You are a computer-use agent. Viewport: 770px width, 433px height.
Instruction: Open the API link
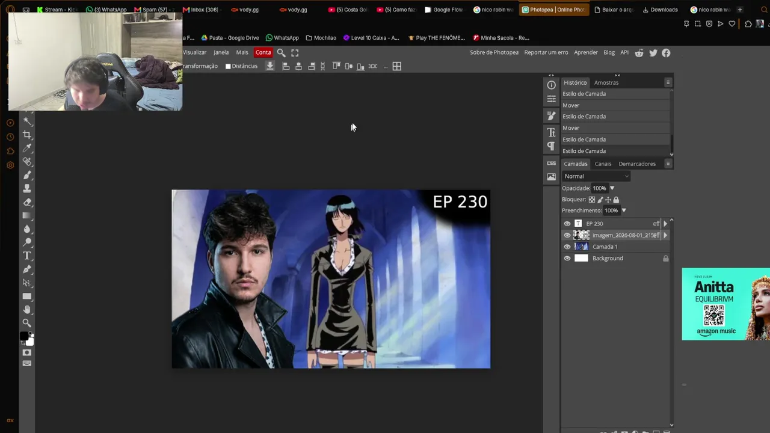pyautogui.click(x=624, y=53)
